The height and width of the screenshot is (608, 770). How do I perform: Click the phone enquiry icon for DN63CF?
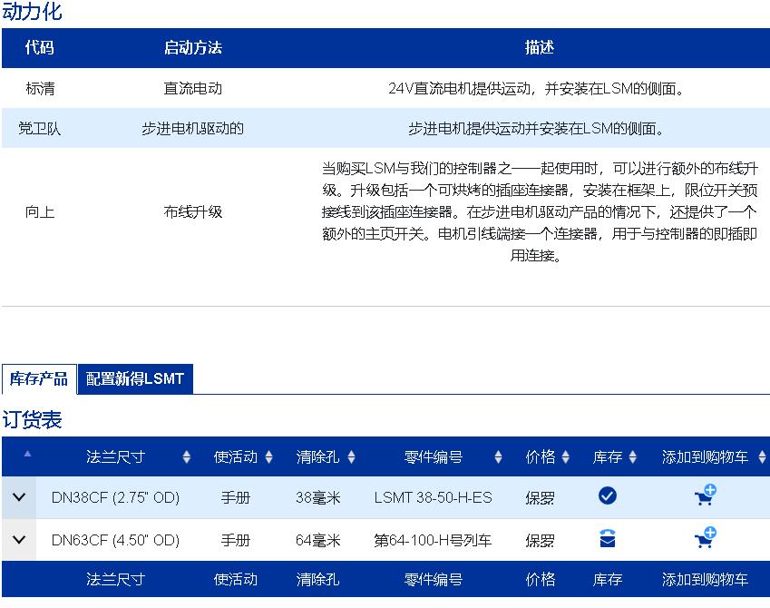point(608,538)
